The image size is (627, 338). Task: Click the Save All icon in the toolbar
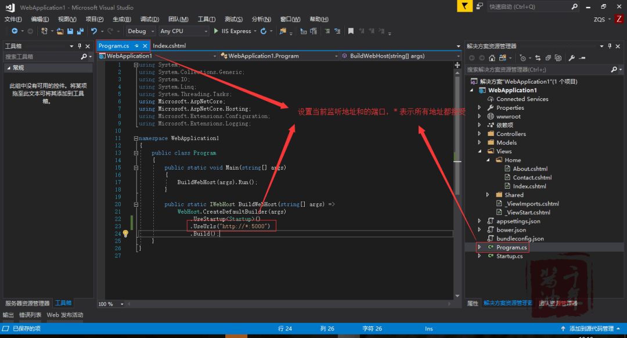pos(81,32)
